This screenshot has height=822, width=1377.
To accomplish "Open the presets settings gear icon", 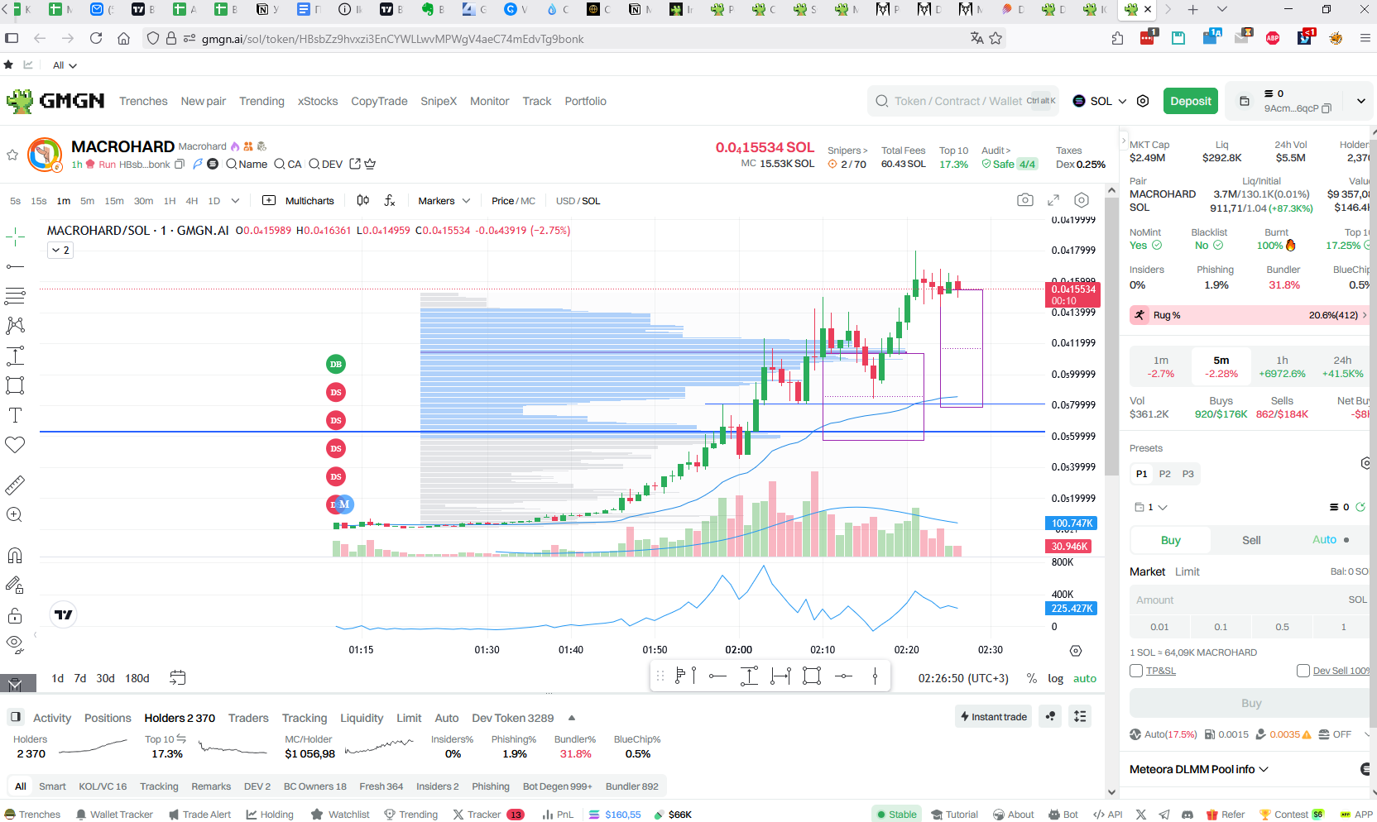I will 1366,463.
